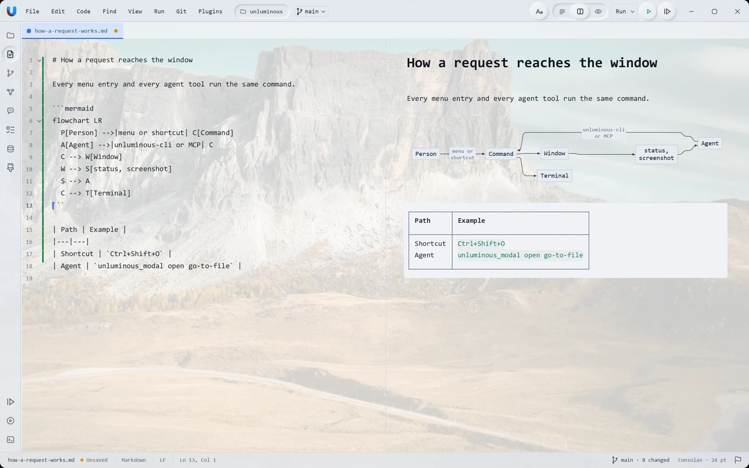Click the font size Aa icon
Screen dimensions: 749x468
539,12
